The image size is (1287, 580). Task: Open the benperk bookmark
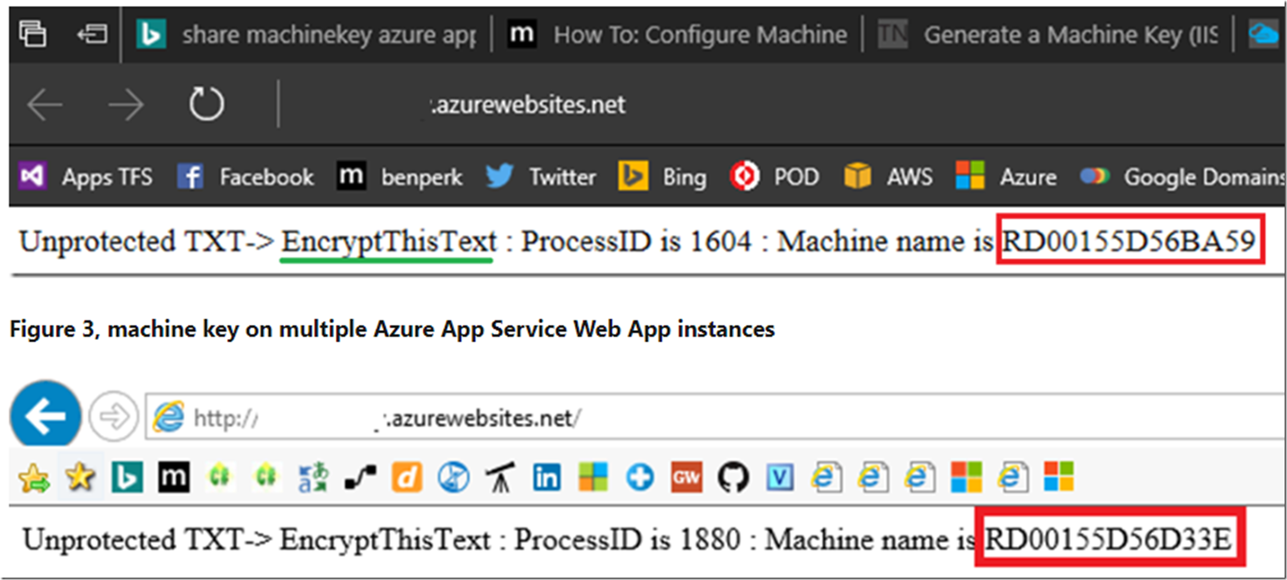[x=400, y=177]
